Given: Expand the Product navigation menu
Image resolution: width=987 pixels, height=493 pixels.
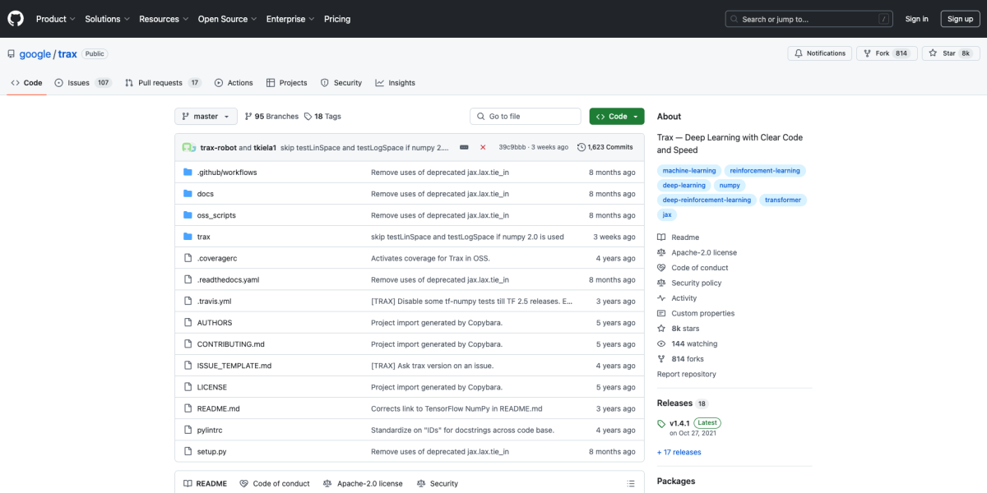Looking at the screenshot, I should (x=55, y=19).
